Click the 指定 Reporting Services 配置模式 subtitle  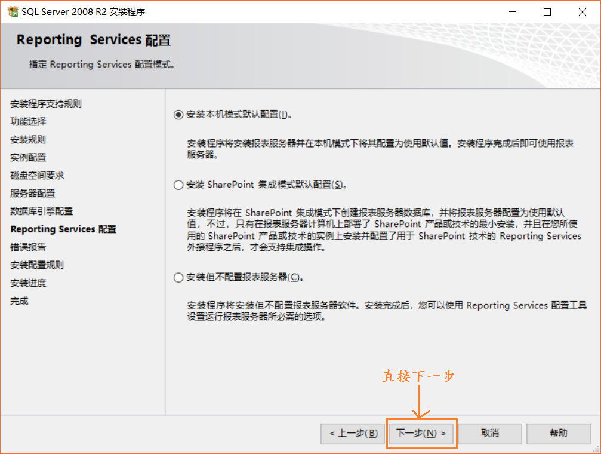(x=102, y=64)
